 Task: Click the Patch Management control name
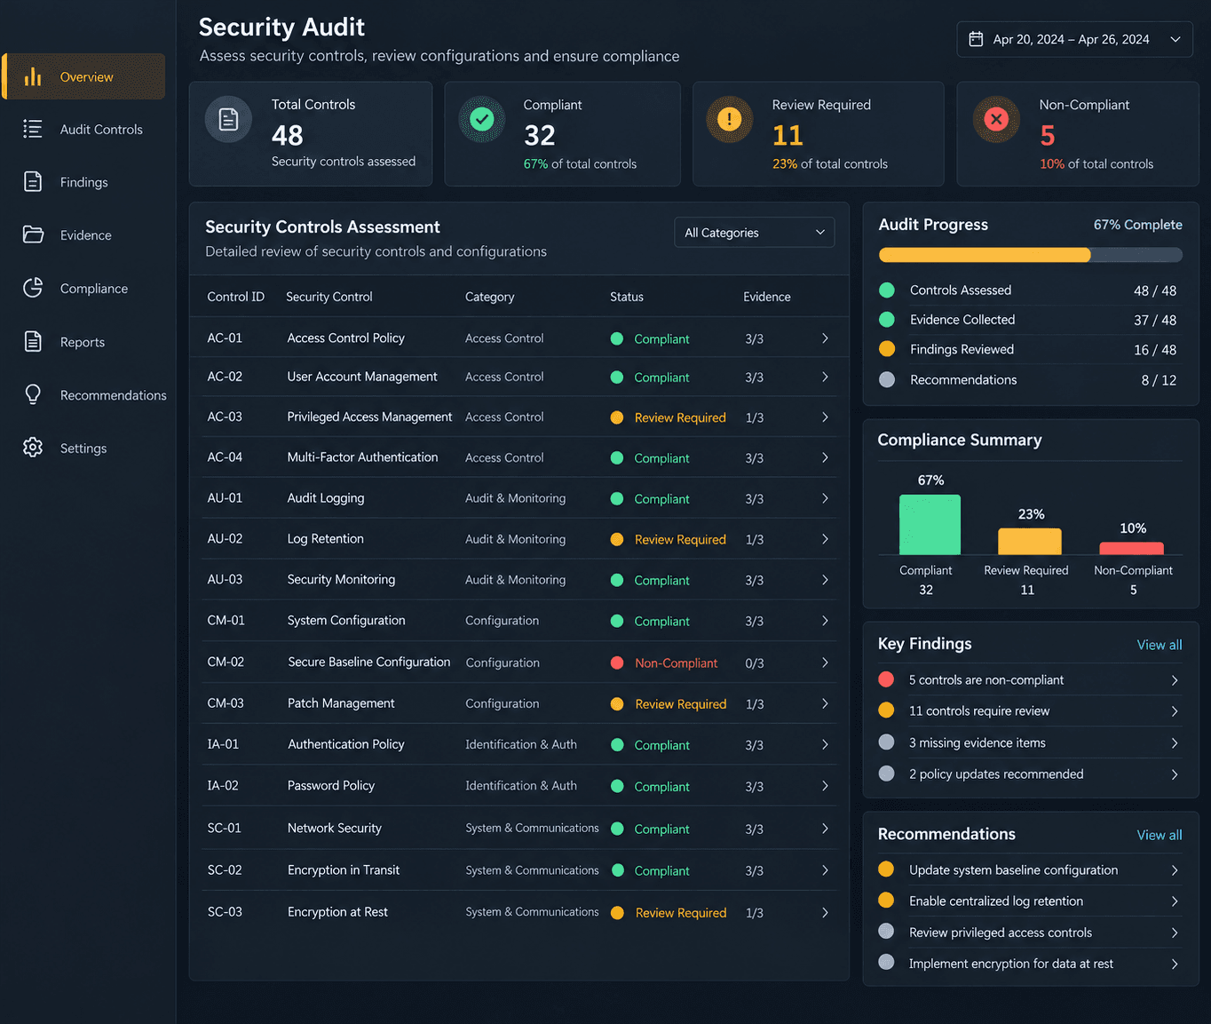click(x=341, y=703)
